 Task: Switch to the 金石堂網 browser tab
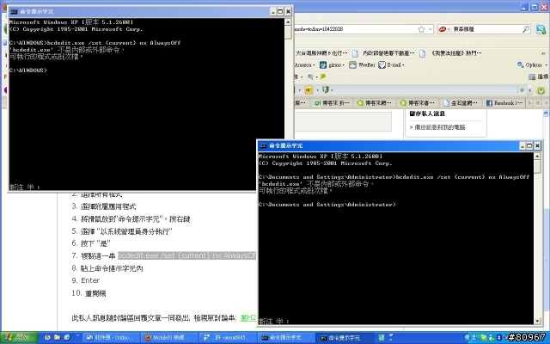460,103
